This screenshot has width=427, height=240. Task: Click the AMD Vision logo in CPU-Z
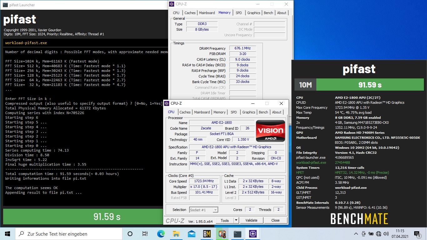(270, 131)
